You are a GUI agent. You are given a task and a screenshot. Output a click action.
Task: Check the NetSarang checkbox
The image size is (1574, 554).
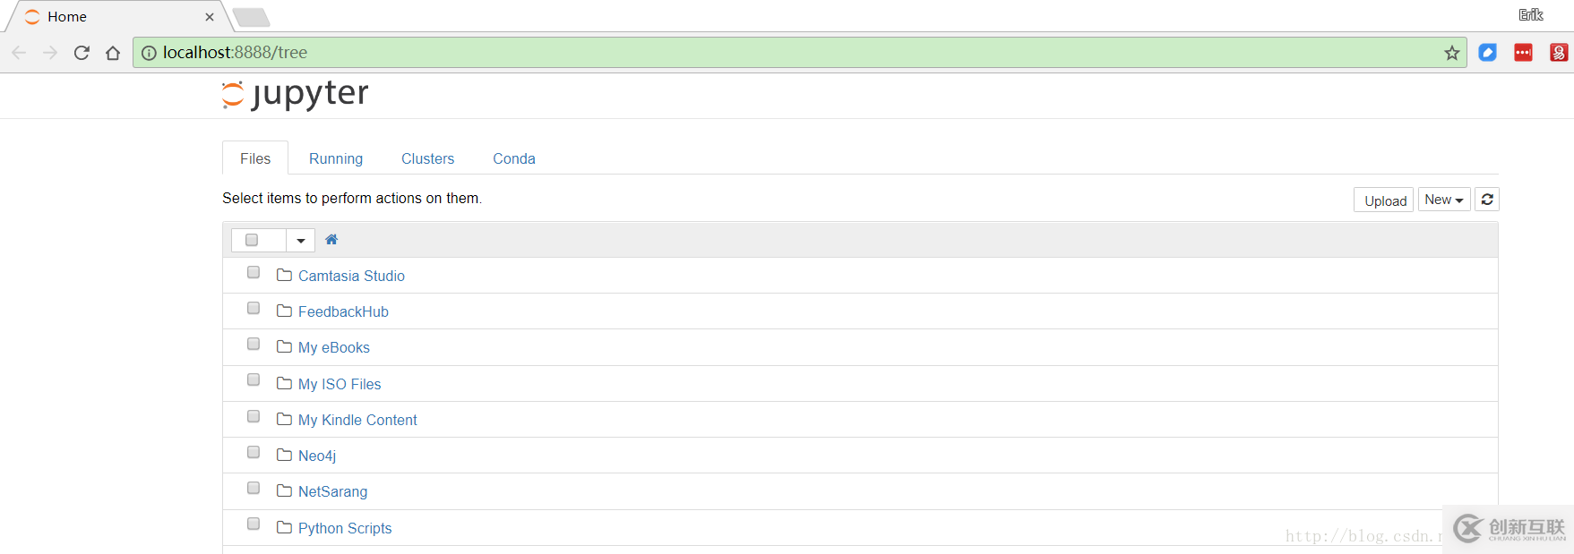pos(254,488)
